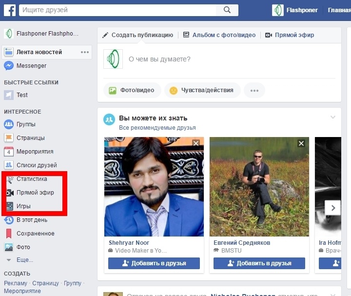Open Лента новостей in sidebar
This screenshot has width=351, height=296.
(47, 52)
